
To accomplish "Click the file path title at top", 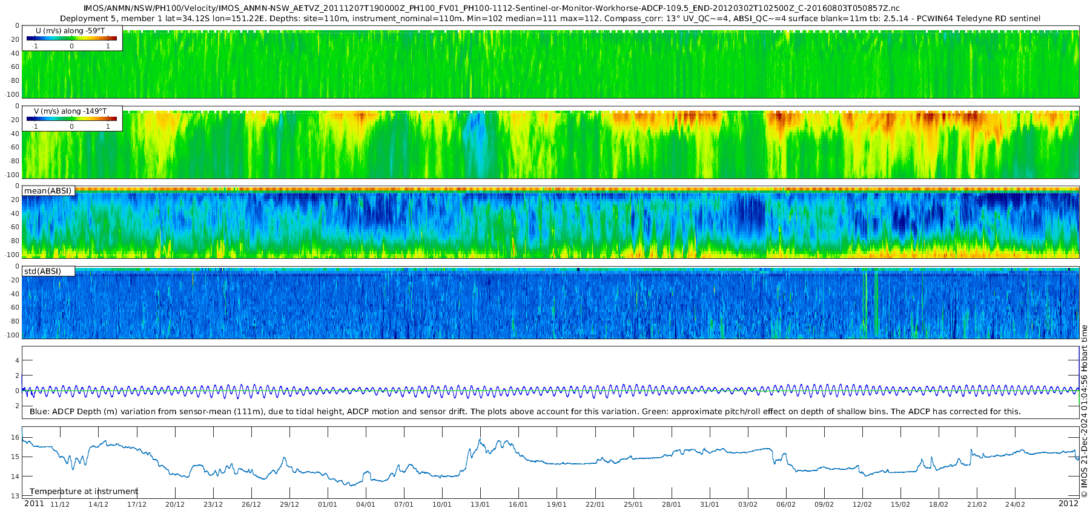I will (x=491, y=8).
